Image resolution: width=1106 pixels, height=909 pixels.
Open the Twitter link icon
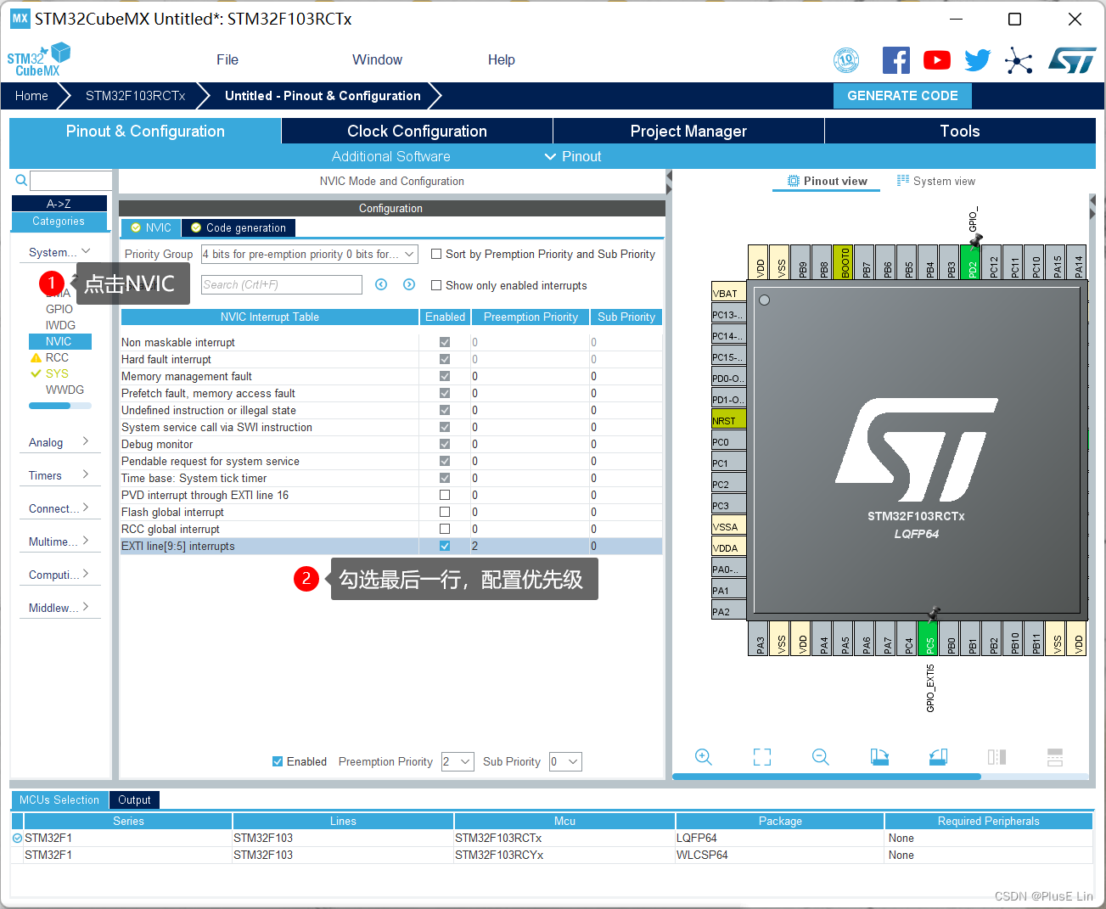[x=978, y=60]
